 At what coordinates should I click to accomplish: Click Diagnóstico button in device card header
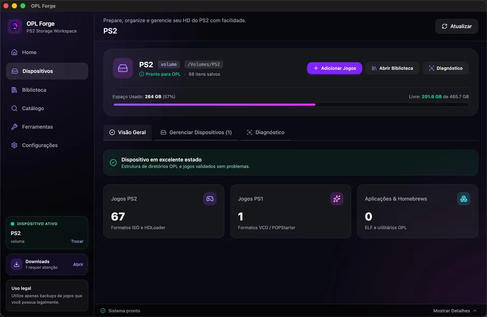click(446, 68)
